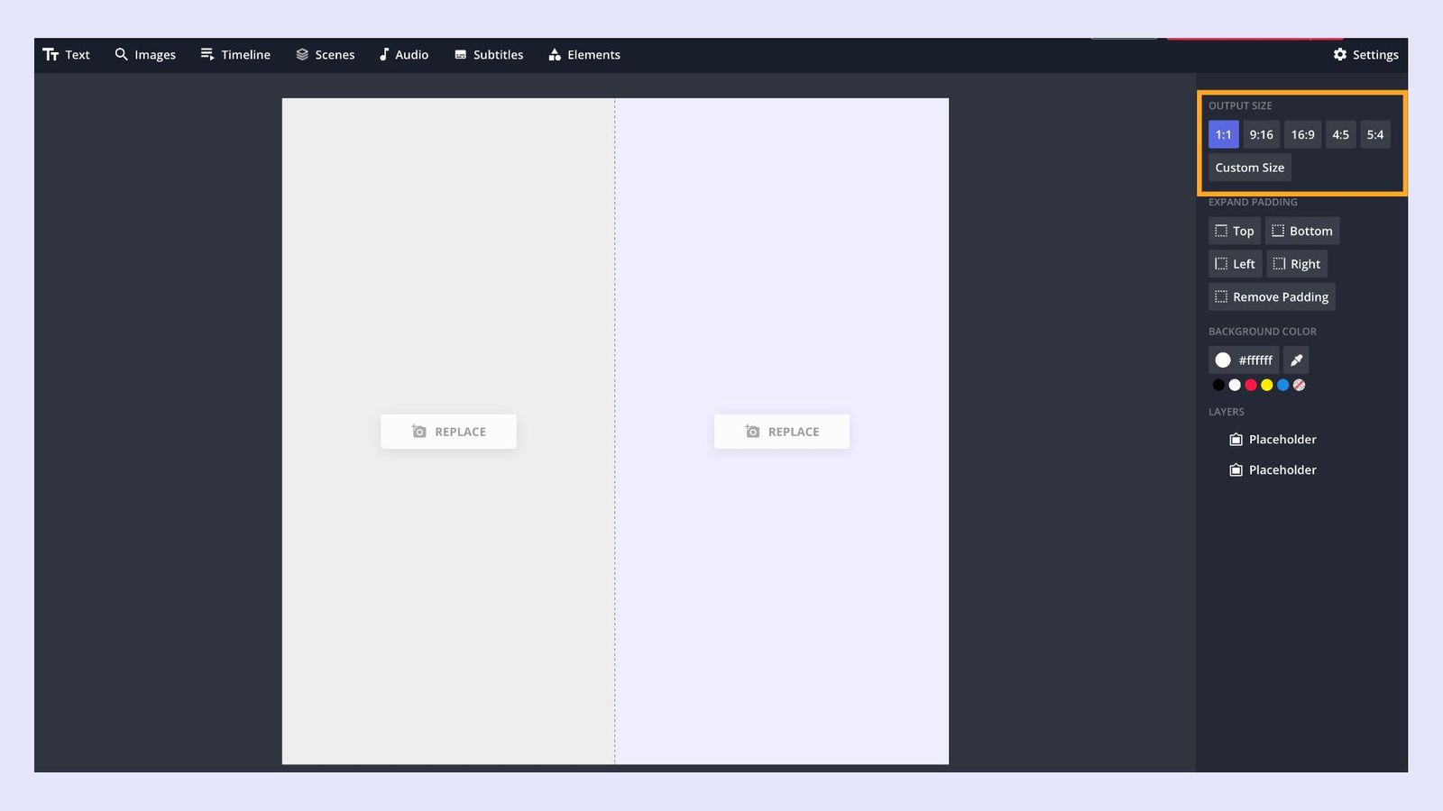Select the 9:16 output size

[1261, 134]
